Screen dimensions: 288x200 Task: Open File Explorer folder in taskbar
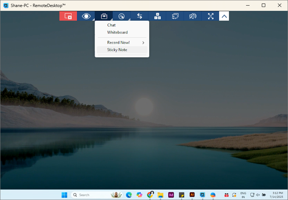point(160,195)
